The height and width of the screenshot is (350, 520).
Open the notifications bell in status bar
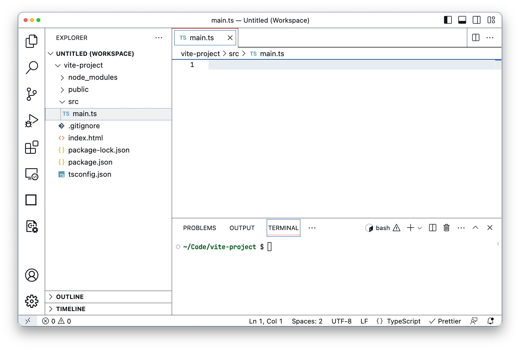point(490,321)
